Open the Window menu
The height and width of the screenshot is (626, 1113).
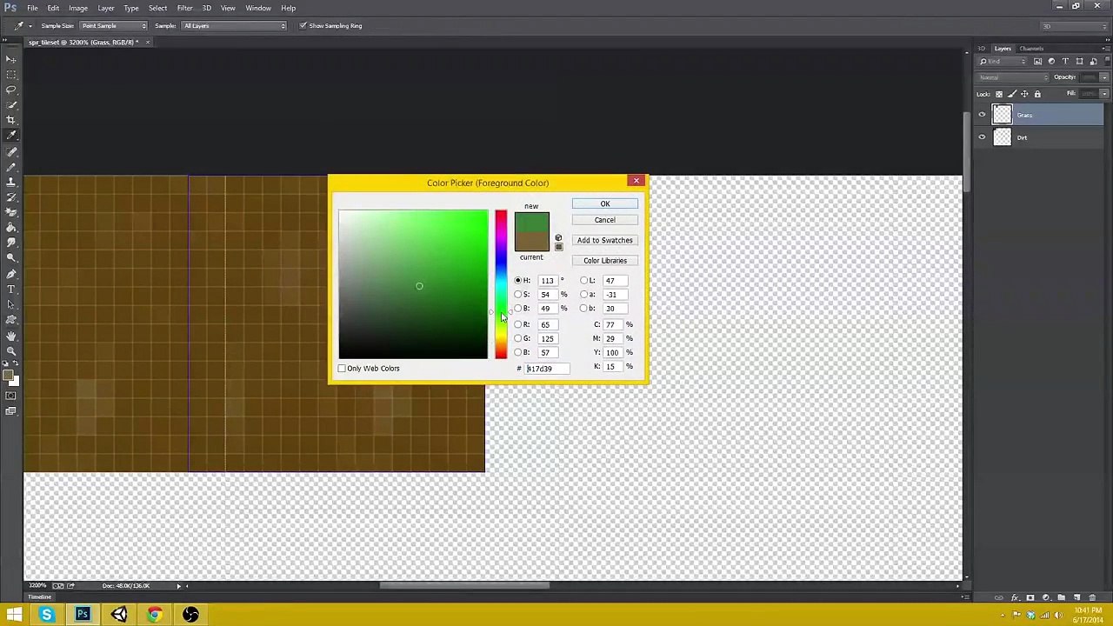tap(258, 8)
